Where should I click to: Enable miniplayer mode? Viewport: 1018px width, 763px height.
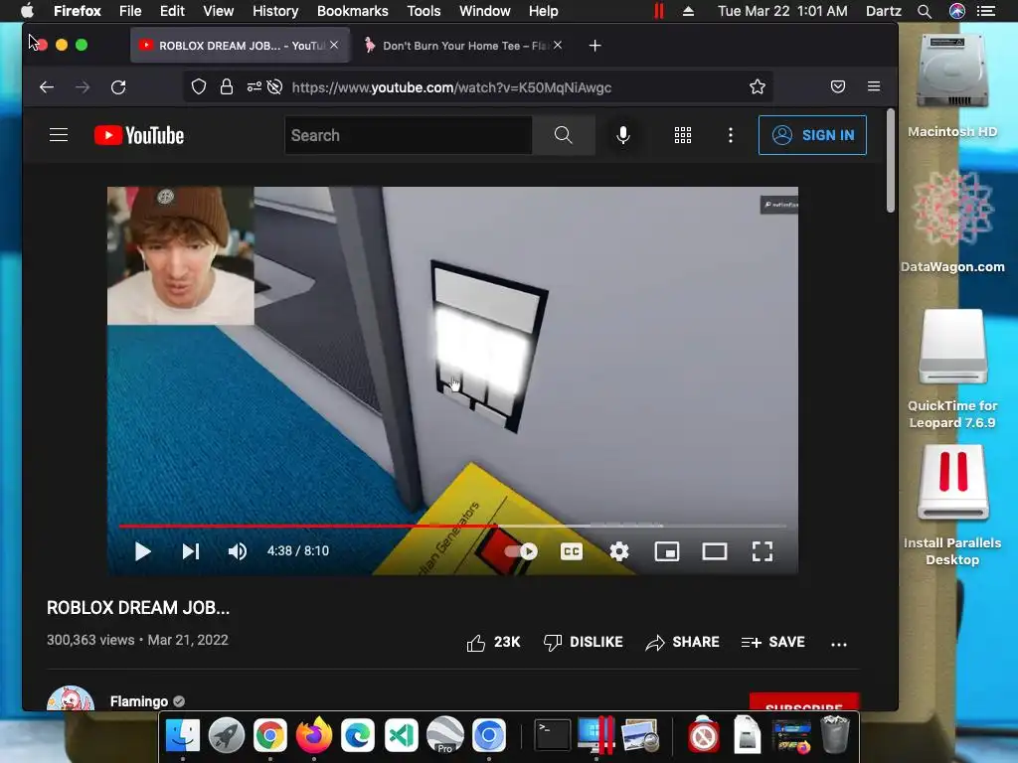tap(667, 551)
